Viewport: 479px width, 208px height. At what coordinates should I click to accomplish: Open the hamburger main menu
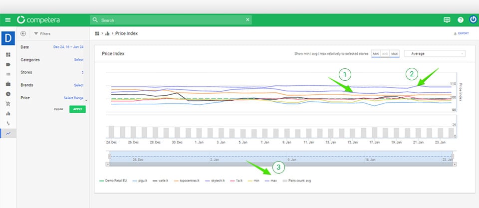pos(7,20)
